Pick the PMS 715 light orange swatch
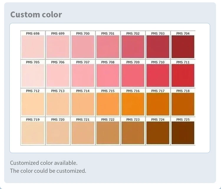221x189 pixels. coord(108,104)
